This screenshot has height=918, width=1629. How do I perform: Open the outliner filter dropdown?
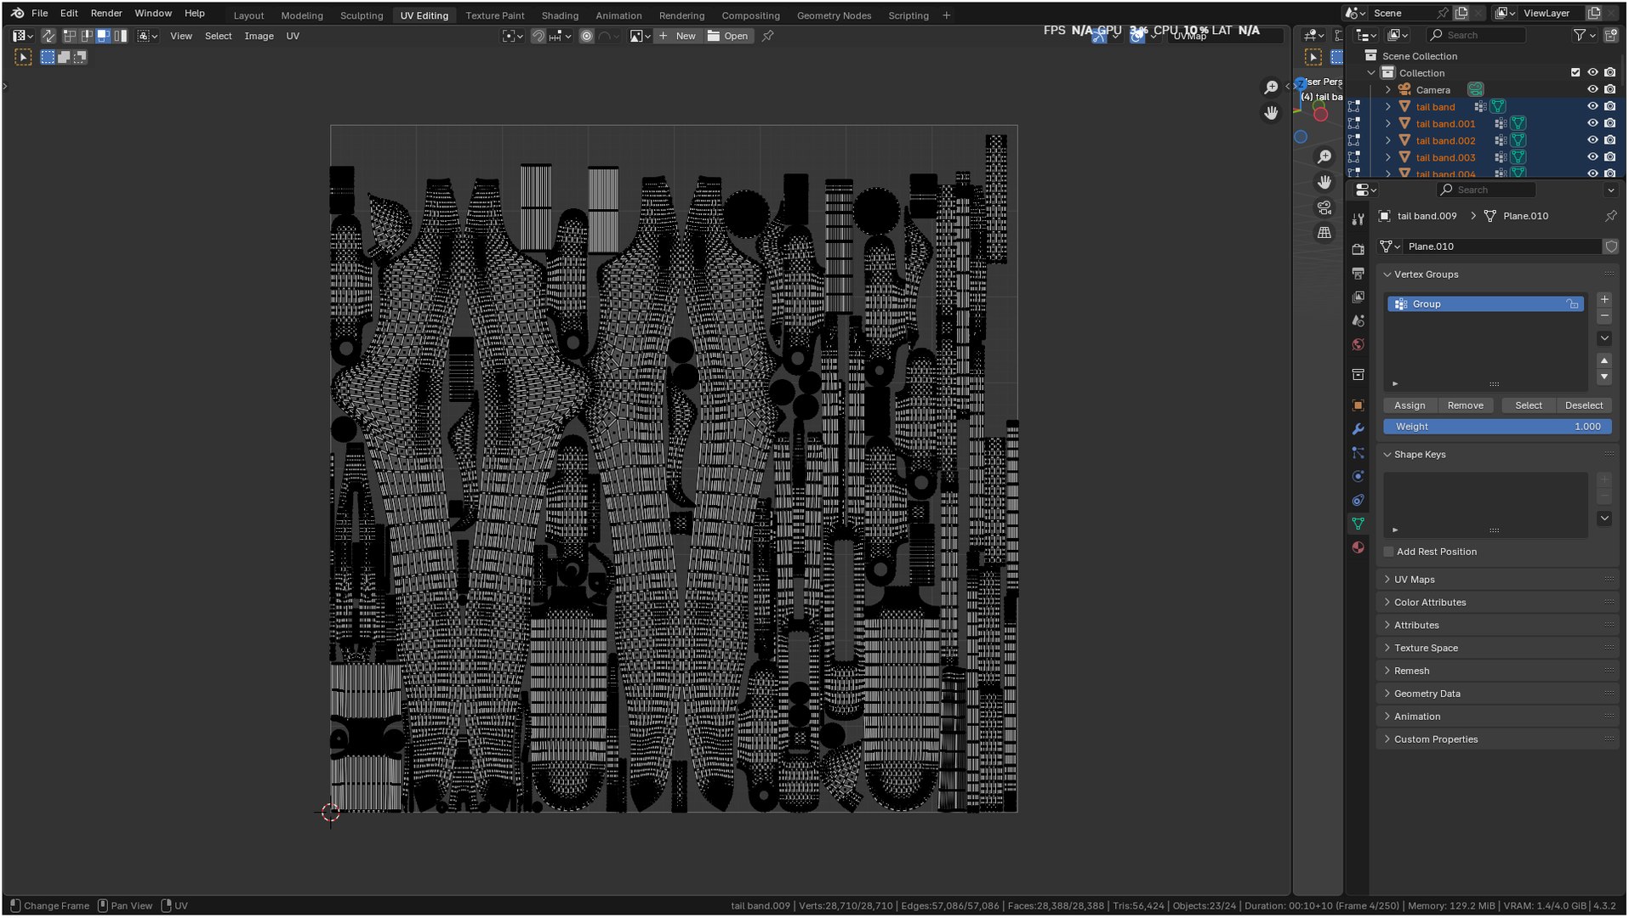coord(1584,35)
